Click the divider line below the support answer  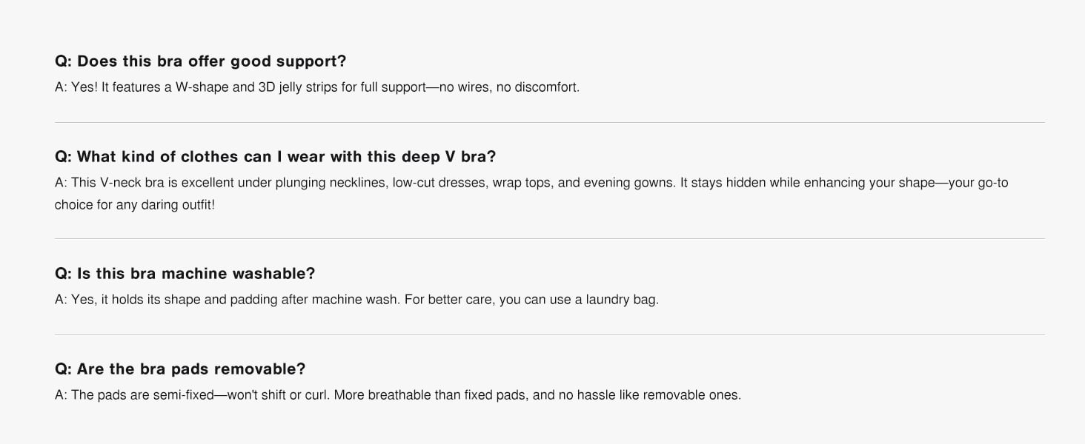click(x=549, y=122)
